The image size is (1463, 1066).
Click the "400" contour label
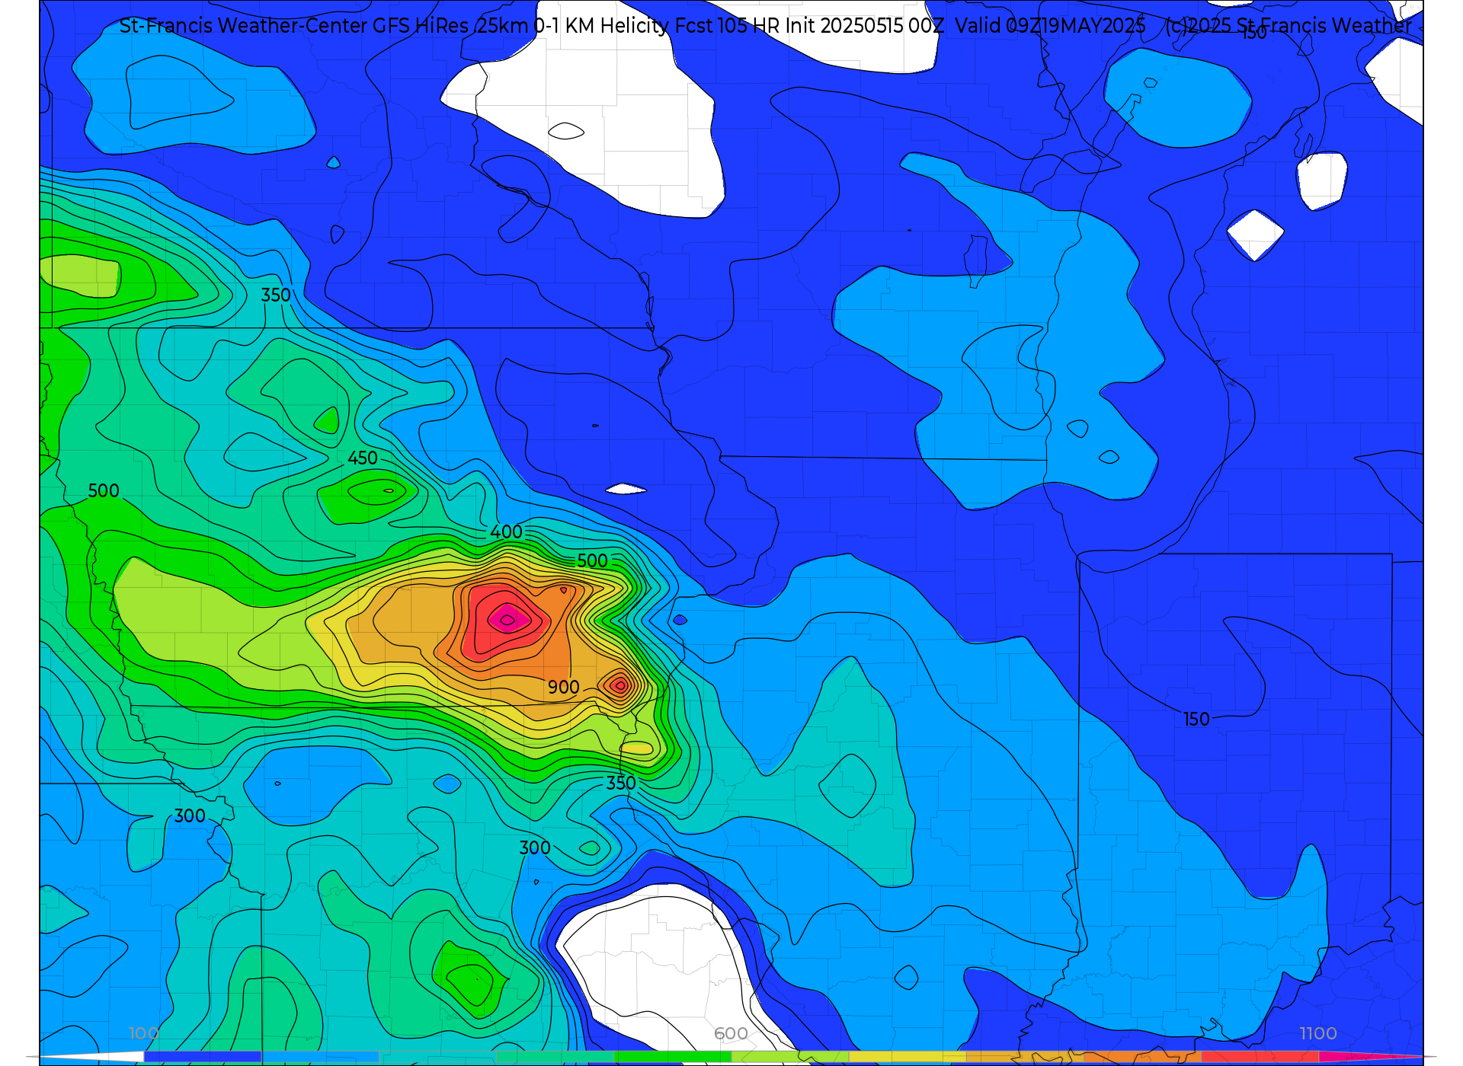pos(507,532)
